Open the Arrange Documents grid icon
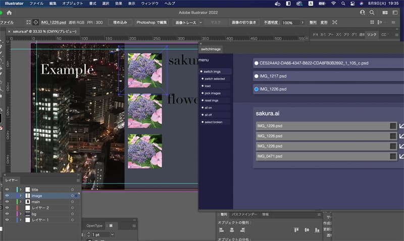This screenshot has height=241, width=404. click(x=385, y=12)
